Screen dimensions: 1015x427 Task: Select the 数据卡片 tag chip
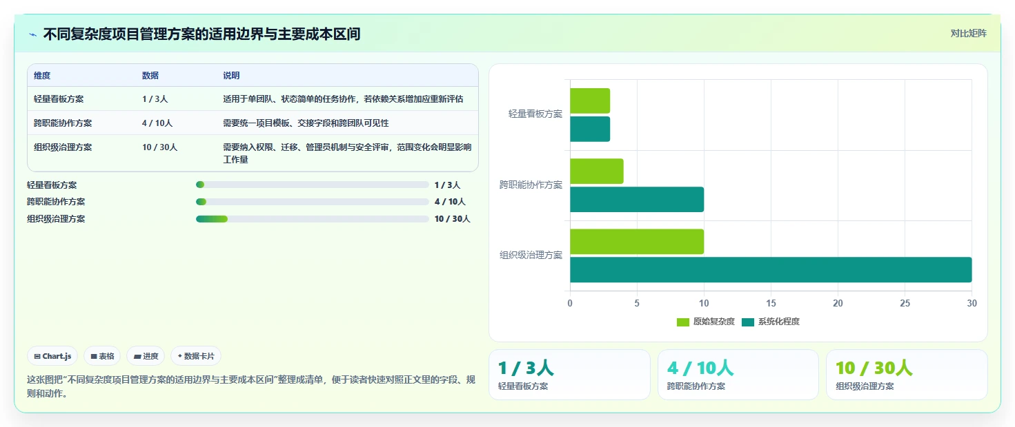coord(196,356)
